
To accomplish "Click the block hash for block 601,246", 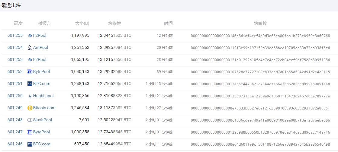I will [260, 144].
